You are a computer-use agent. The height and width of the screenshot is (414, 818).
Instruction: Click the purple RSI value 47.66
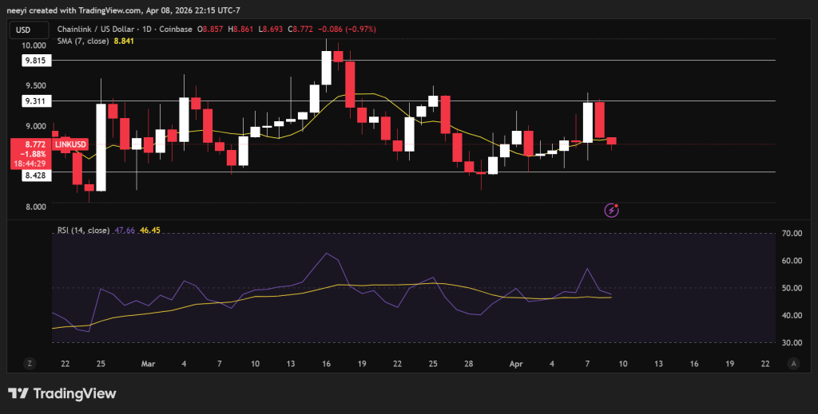pos(125,230)
